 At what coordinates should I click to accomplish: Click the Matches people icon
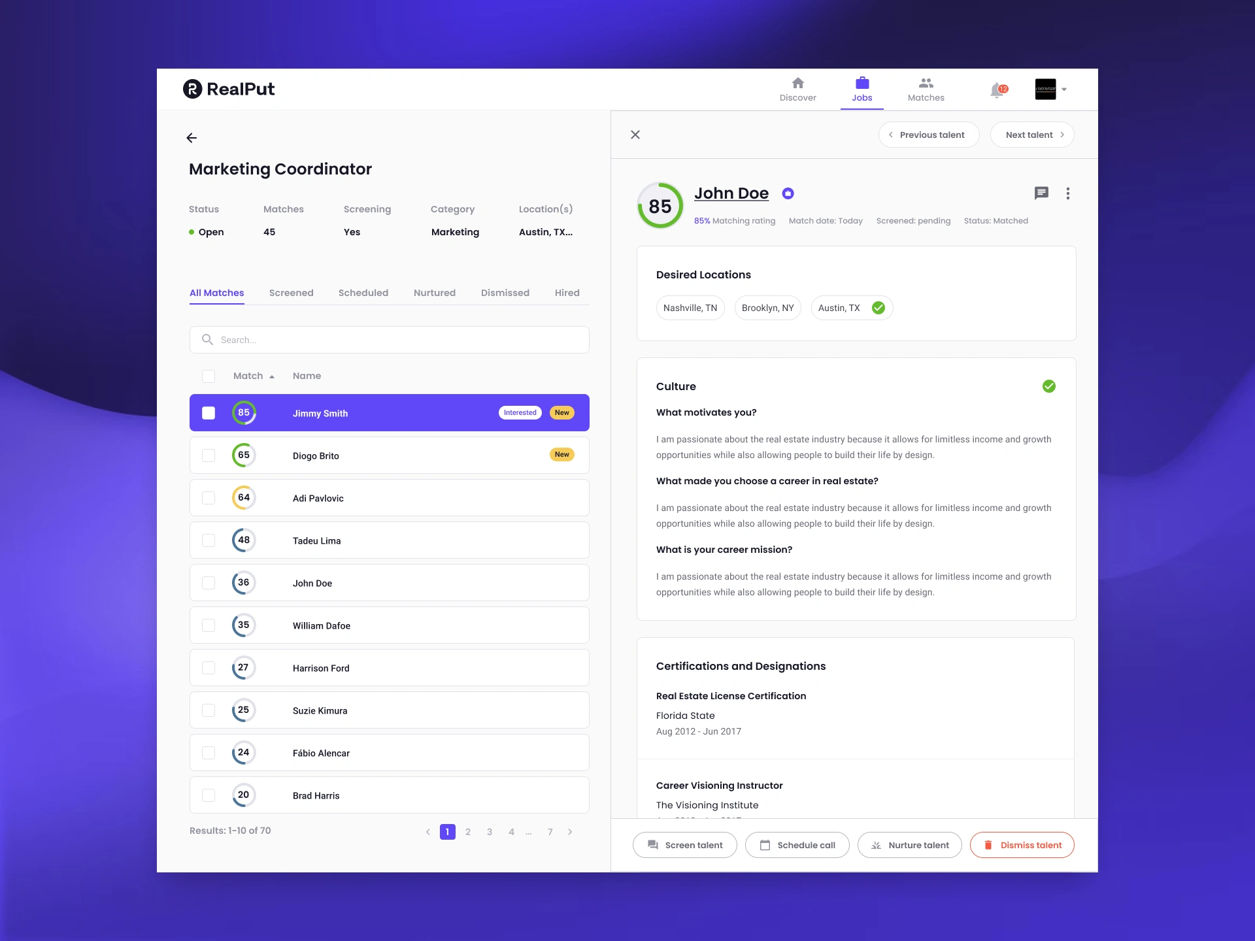926,83
